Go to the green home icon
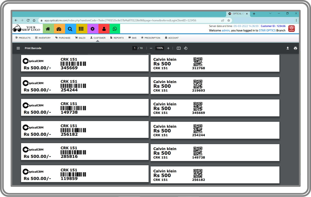The width and height of the screenshot is (311, 197). point(48,29)
